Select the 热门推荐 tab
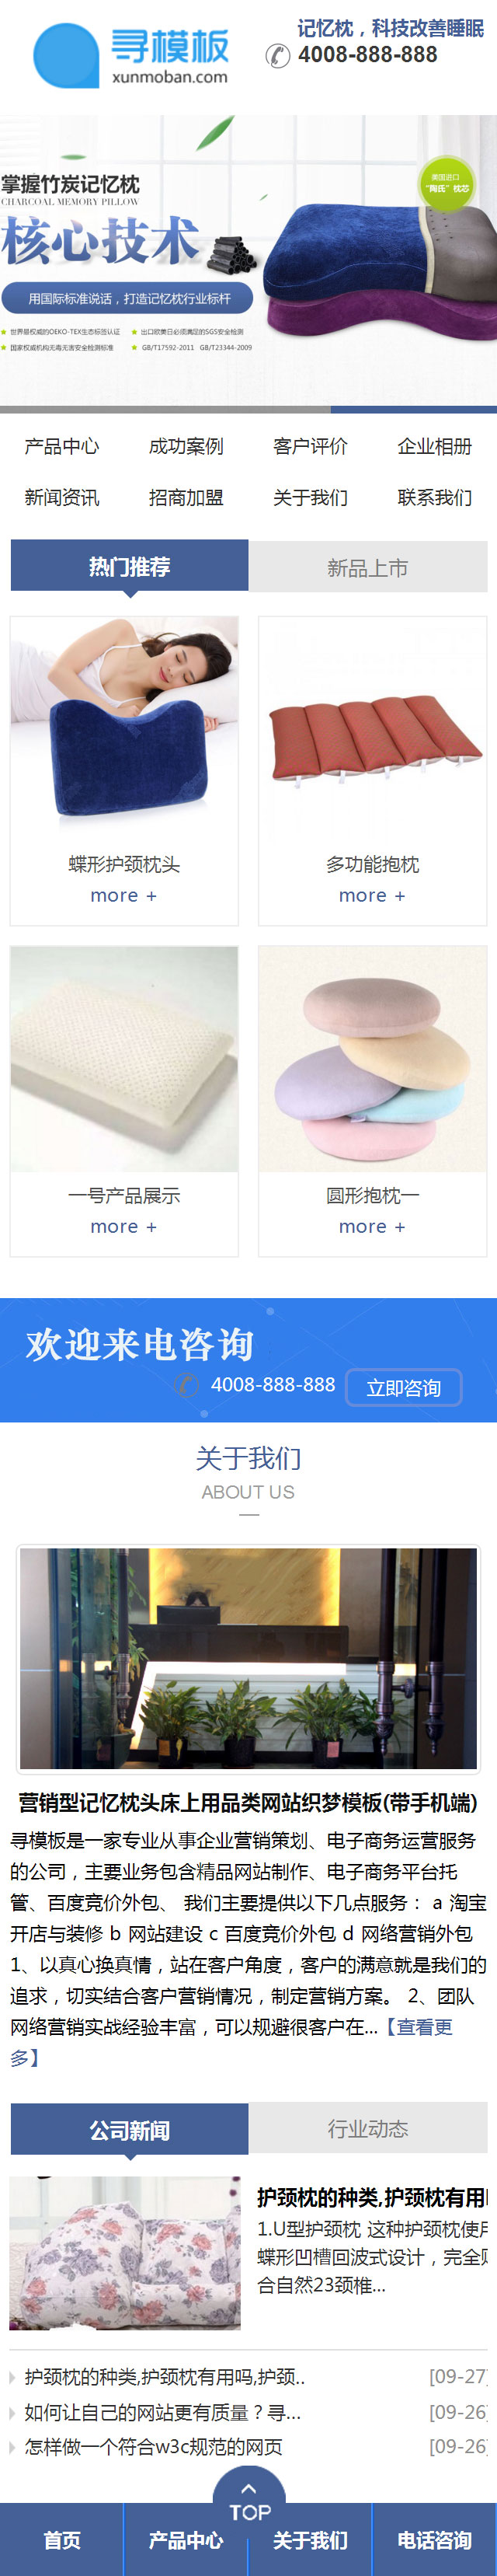The height and width of the screenshot is (2576, 497). point(129,566)
